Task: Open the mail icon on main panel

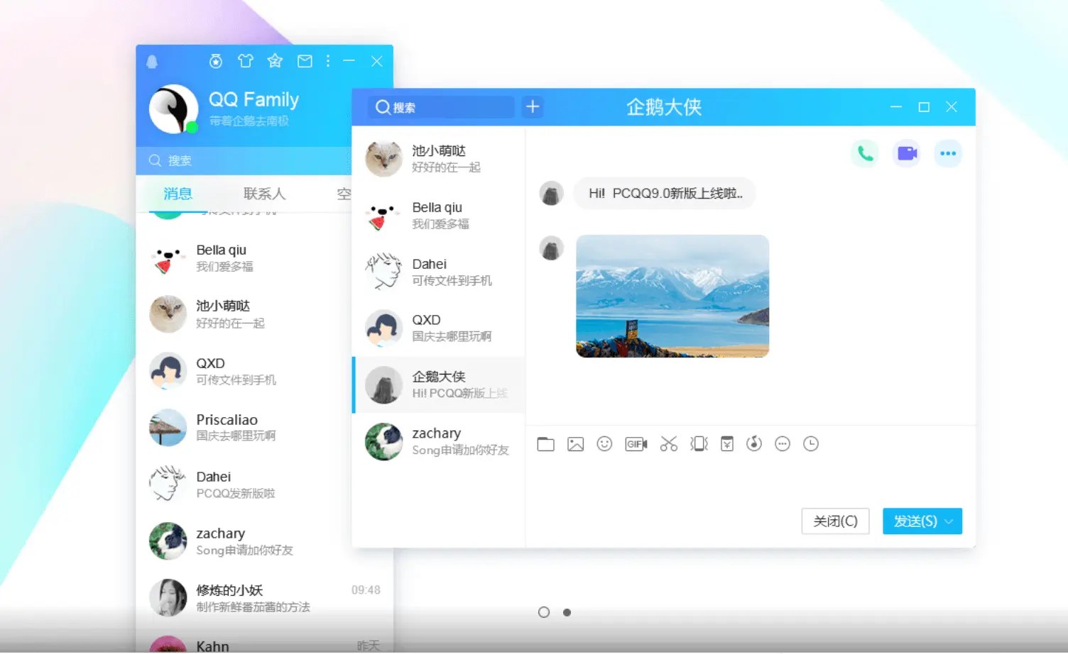Action: coord(305,61)
